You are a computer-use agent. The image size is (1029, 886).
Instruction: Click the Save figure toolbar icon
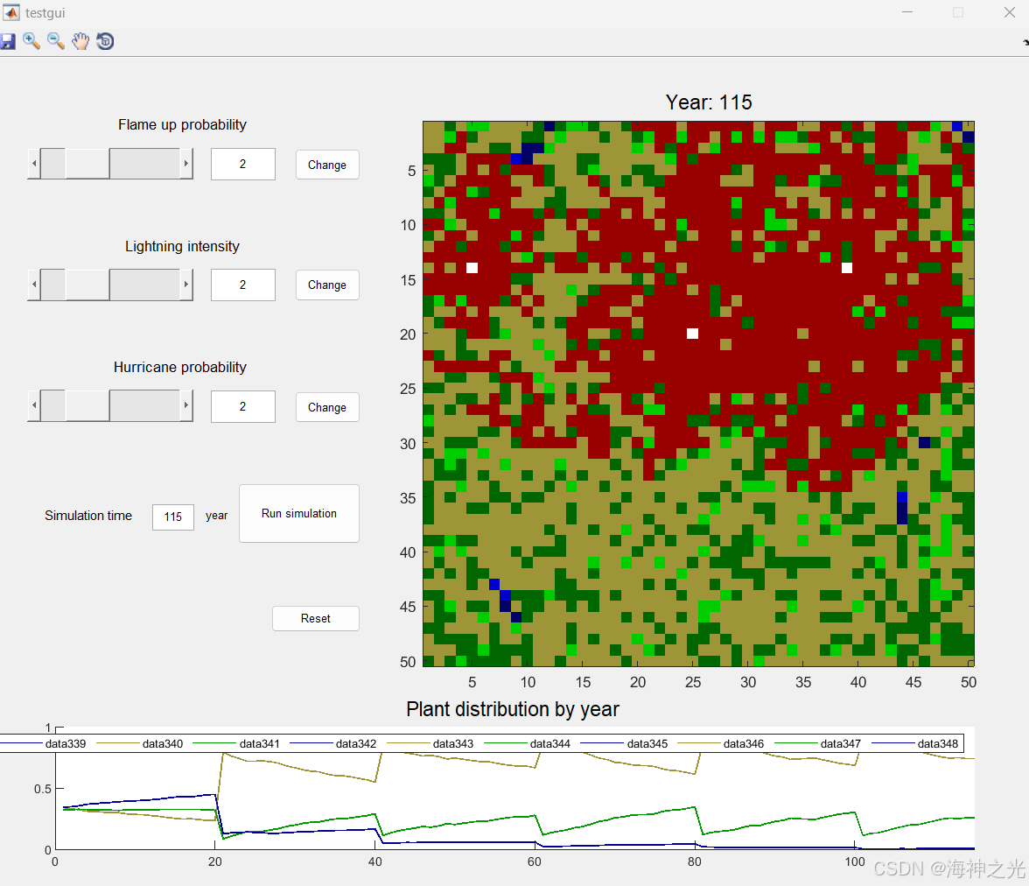coord(8,41)
